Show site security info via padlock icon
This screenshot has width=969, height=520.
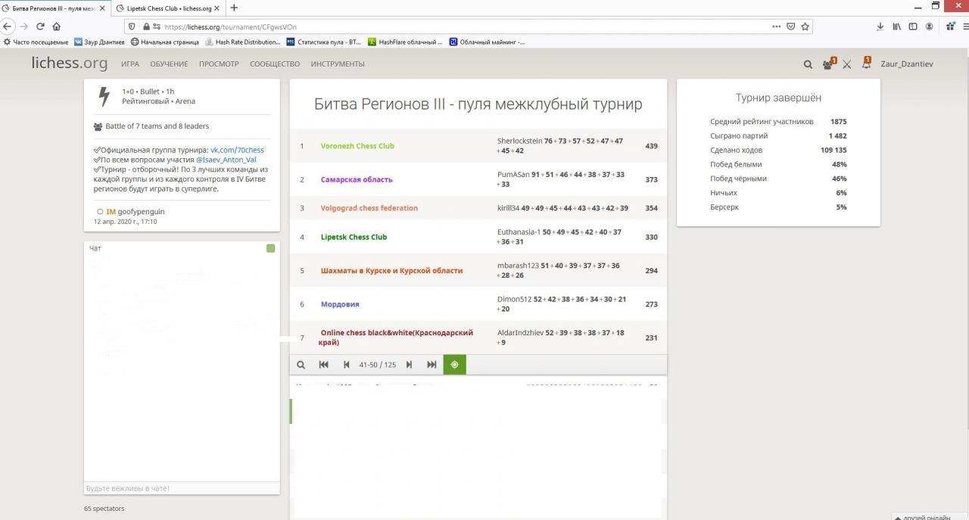click(x=147, y=26)
